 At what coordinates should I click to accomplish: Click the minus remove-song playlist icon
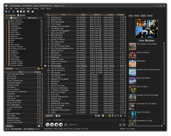tap(107, 116)
